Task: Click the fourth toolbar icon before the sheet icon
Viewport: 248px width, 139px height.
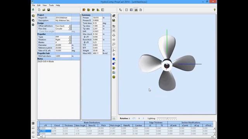Action: coord(98,10)
